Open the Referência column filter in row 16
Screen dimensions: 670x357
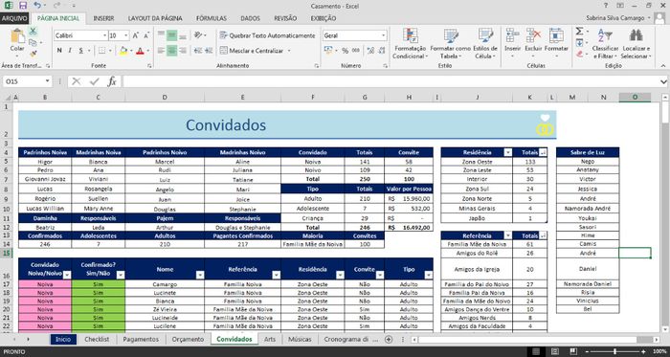(x=277, y=275)
